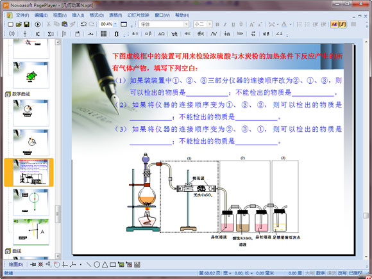Viewport: 372px width, 279px height.
Task: Open the 格式(O) menu
Action: click(x=97, y=15)
